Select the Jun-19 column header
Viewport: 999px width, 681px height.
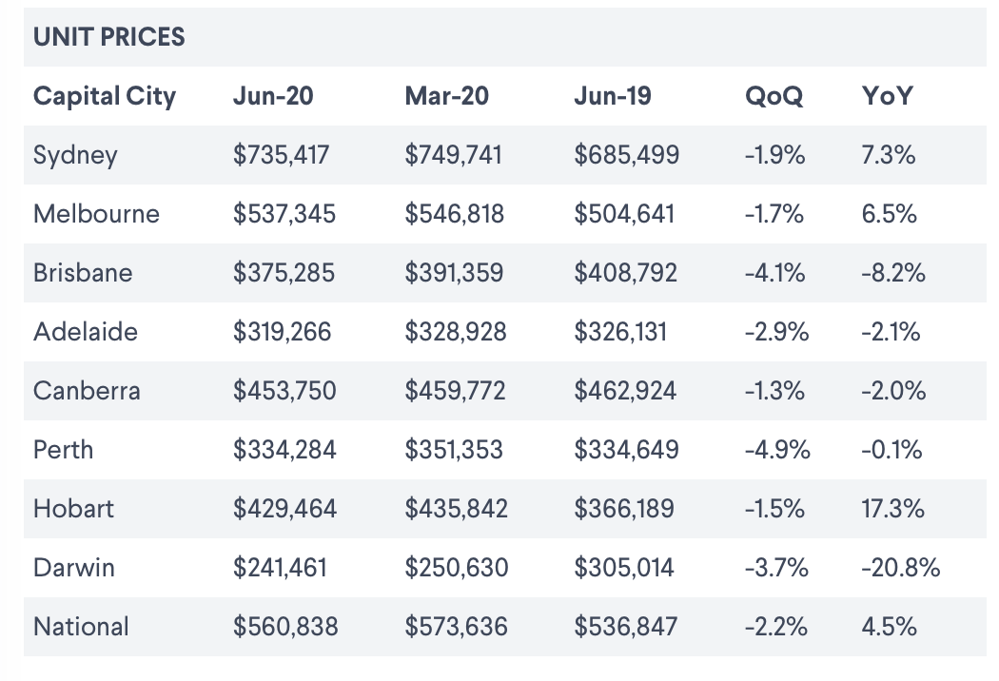tap(613, 96)
